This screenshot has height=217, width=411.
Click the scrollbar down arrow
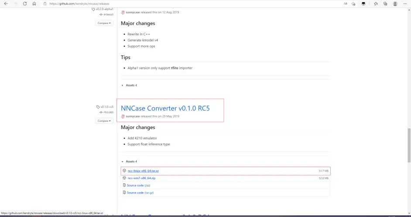[409, 214]
